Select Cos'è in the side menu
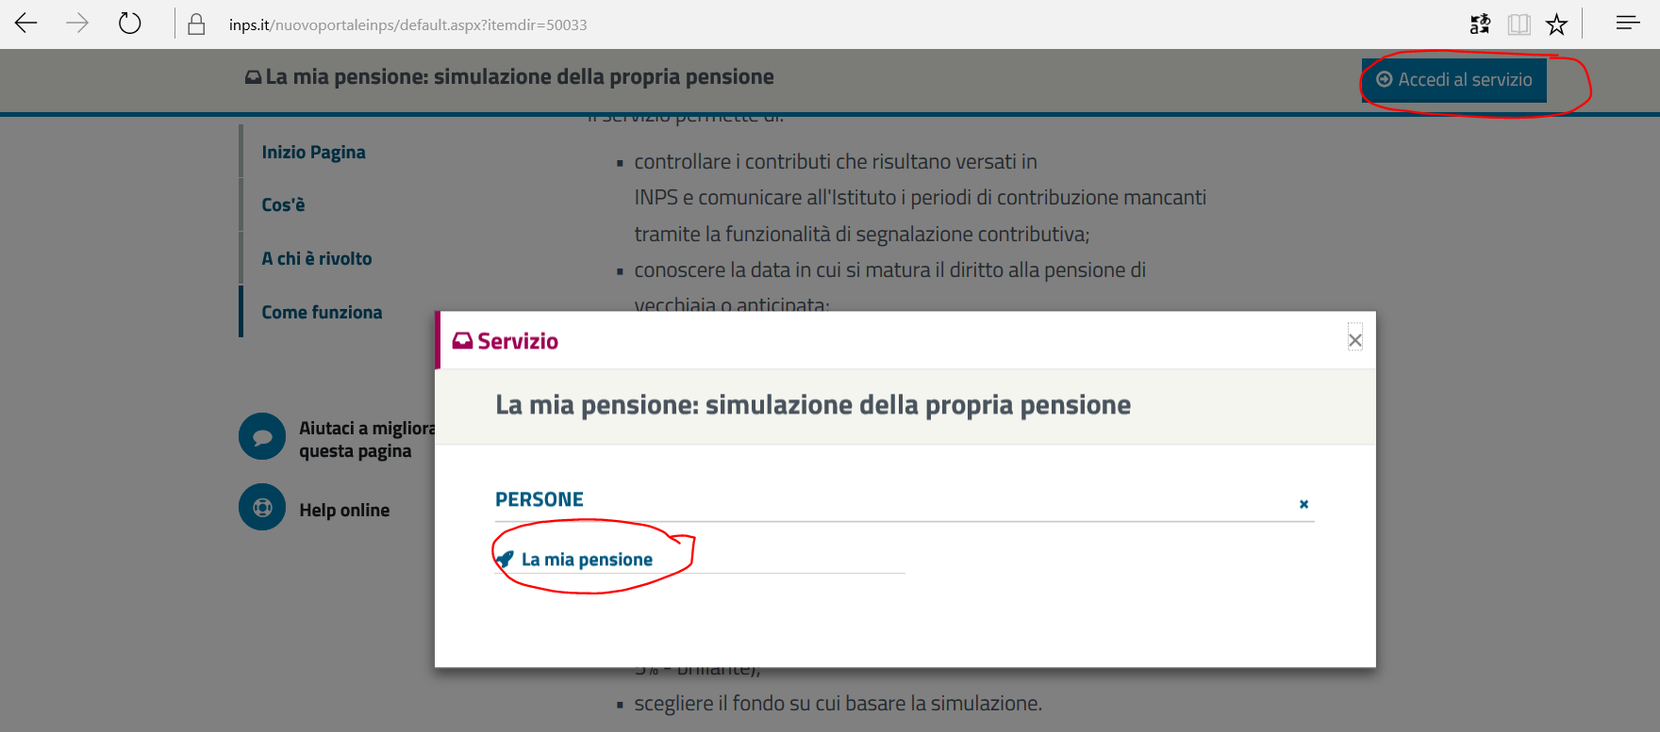This screenshot has width=1660, height=732. 283,205
